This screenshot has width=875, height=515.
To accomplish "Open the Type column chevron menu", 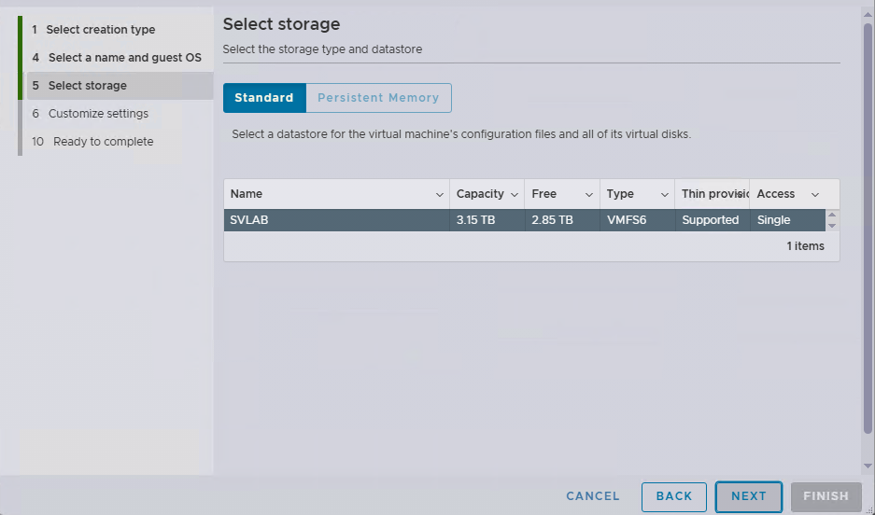I will pyautogui.click(x=665, y=194).
